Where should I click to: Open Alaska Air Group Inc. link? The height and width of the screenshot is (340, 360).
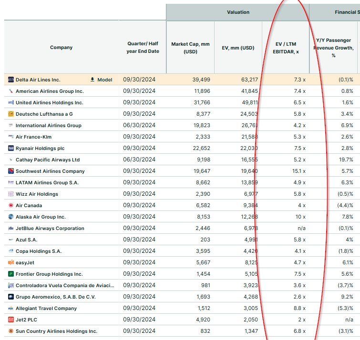[x=41, y=217]
